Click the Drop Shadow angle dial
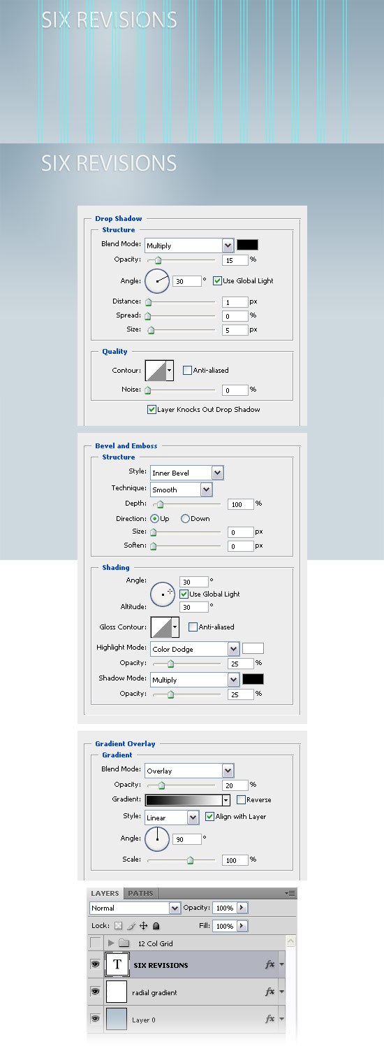This screenshot has height=1049, width=384. pyautogui.click(x=157, y=281)
